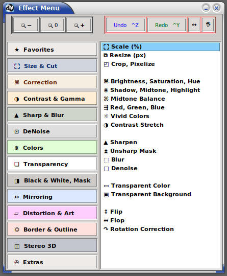This screenshot has height=276, width=227.
Task: Apply the Contrast Stretch effect
Action: point(160,125)
